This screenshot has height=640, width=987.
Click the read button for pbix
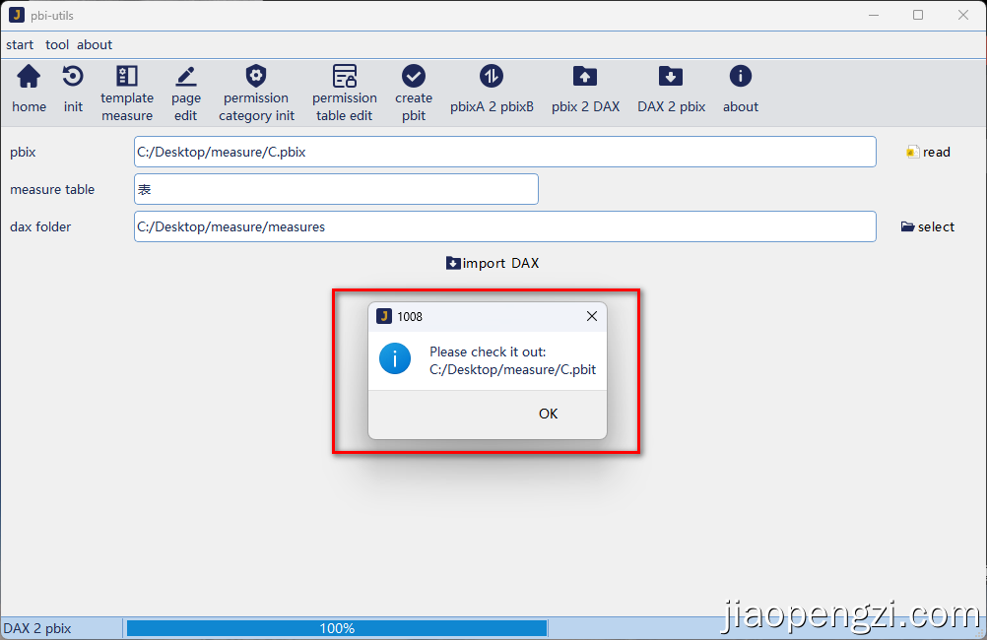click(928, 152)
